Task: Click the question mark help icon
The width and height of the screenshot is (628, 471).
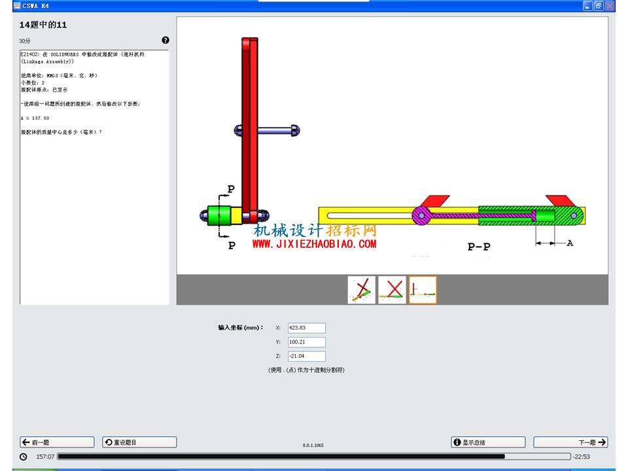Action: point(166,40)
